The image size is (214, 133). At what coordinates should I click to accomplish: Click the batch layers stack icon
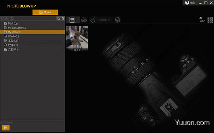click(x=117, y=20)
